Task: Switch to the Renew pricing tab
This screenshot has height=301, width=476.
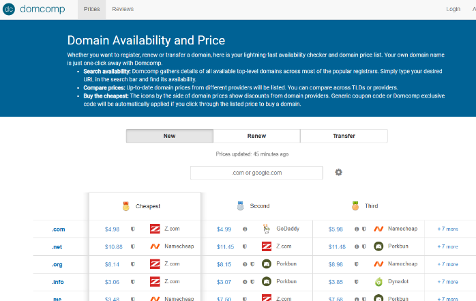Action: [x=256, y=136]
